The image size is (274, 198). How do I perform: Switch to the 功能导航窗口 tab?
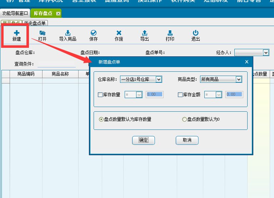pos(15,14)
